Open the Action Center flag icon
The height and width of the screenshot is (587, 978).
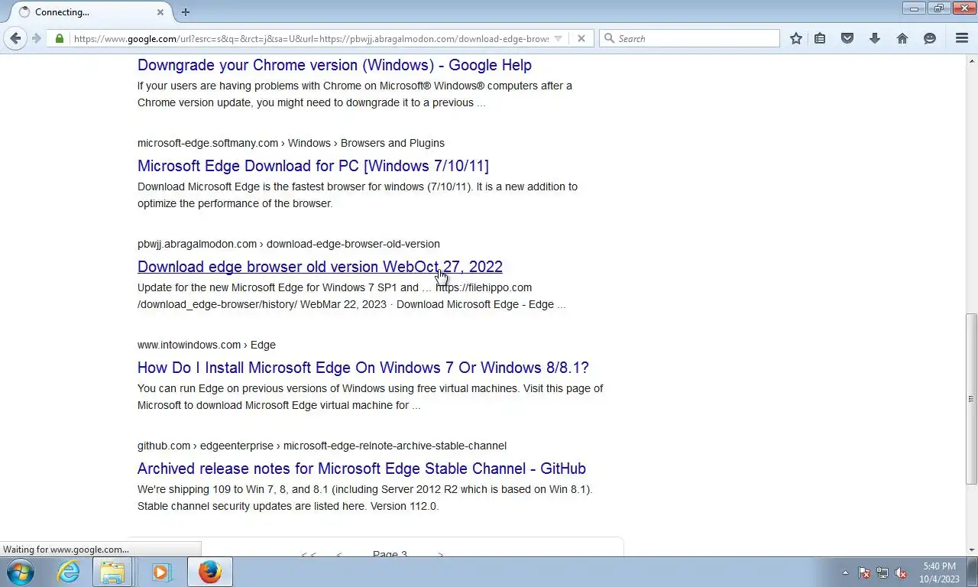coord(864,572)
